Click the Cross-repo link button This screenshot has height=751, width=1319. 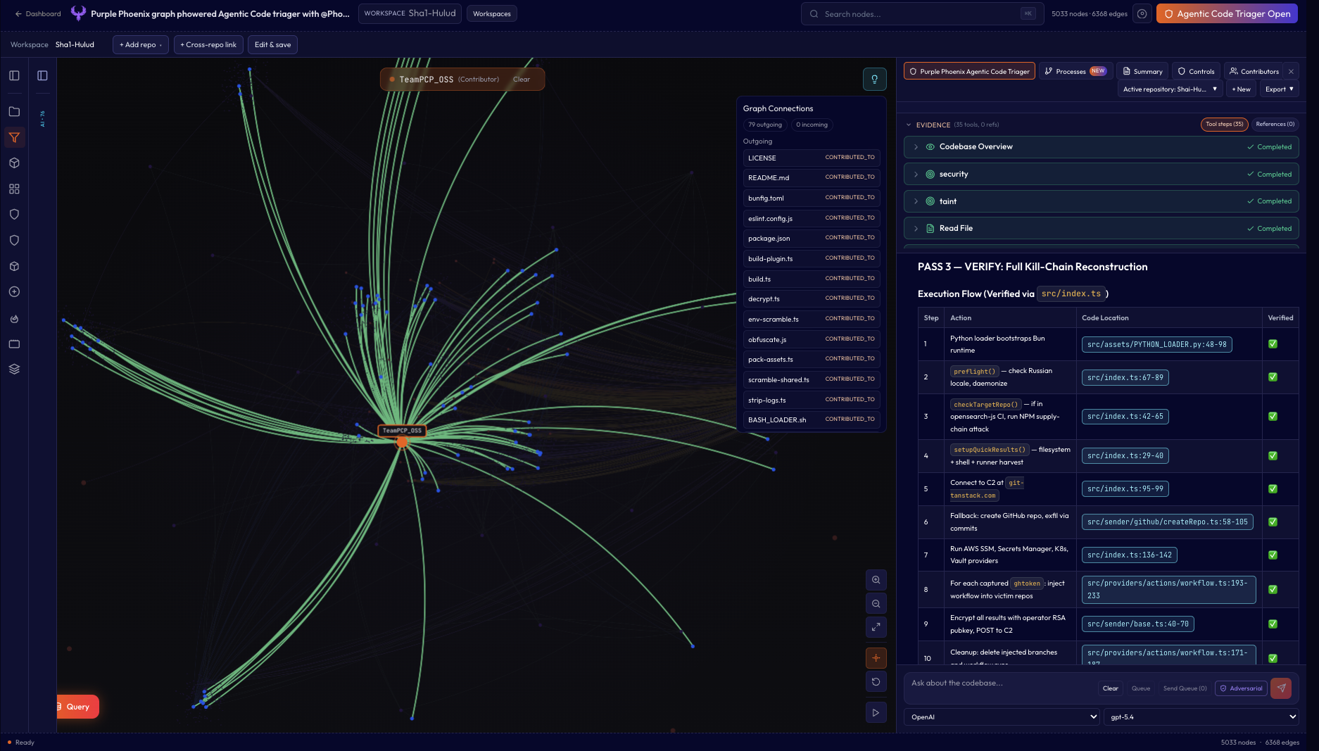click(x=208, y=44)
